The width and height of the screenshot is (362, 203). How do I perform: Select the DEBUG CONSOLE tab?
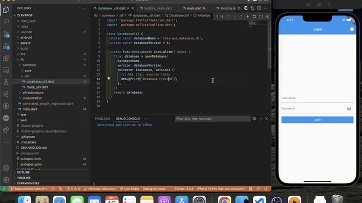pyautogui.click(x=128, y=119)
